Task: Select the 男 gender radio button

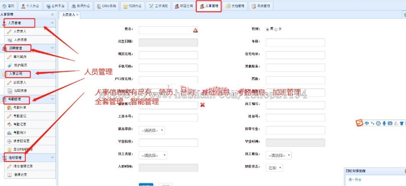Action: [x=268, y=29]
